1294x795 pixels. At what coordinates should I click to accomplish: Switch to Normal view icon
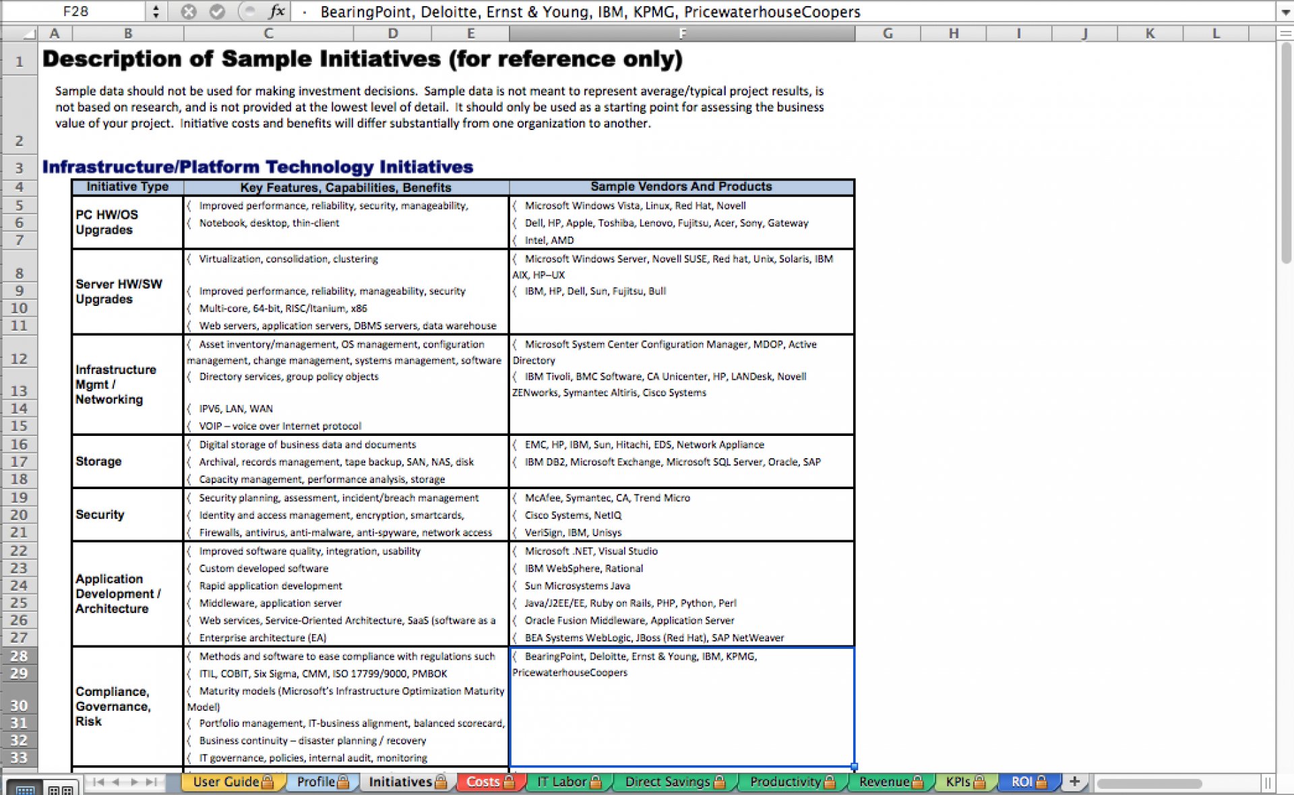[x=25, y=788]
